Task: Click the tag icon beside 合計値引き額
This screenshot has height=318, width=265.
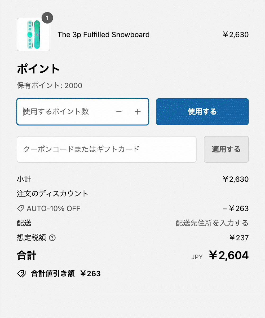Action: pyautogui.click(x=21, y=273)
